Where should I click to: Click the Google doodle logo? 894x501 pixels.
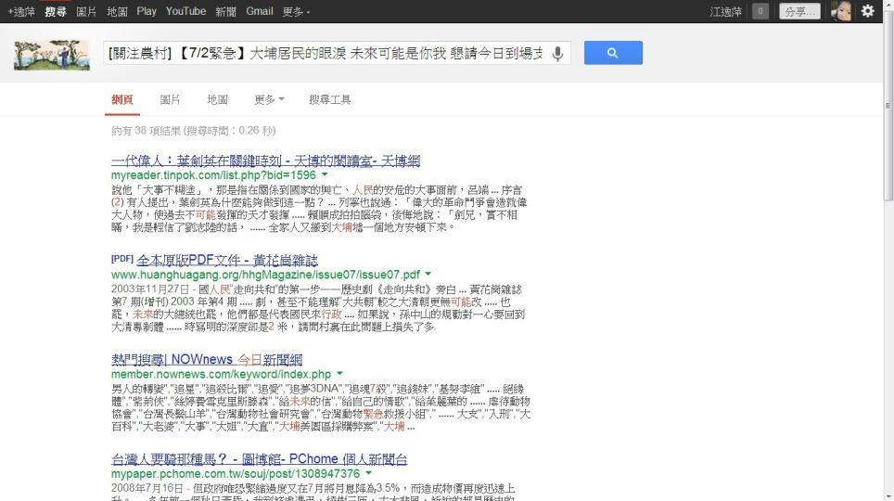(51, 55)
